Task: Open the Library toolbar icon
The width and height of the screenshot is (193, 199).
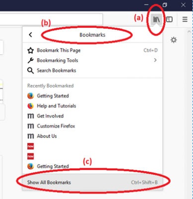Action: (156, 19)
